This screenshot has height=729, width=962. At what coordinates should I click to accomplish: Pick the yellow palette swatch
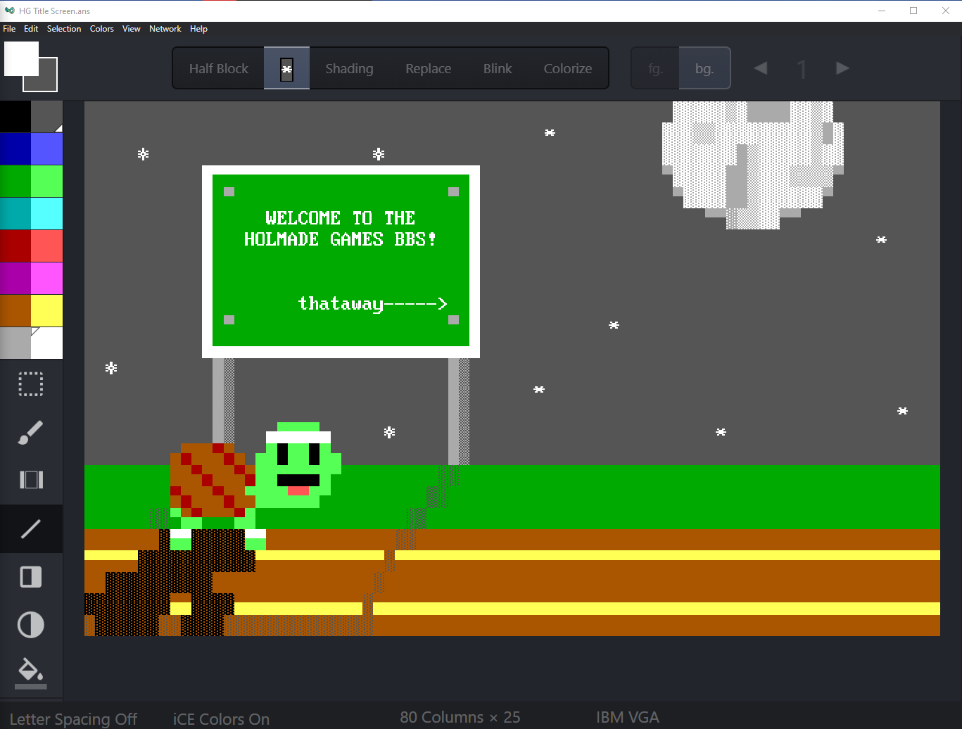pos(46,311)
